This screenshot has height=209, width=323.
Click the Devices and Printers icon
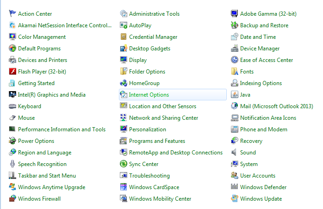pos(12,60)
